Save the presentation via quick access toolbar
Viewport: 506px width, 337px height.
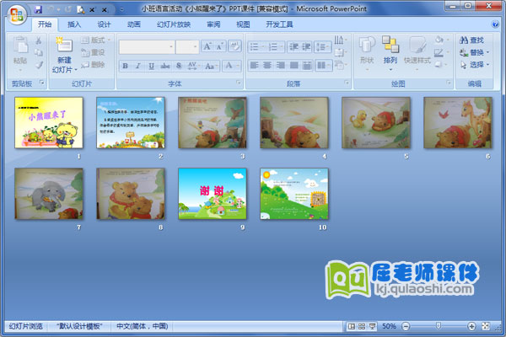38,9
